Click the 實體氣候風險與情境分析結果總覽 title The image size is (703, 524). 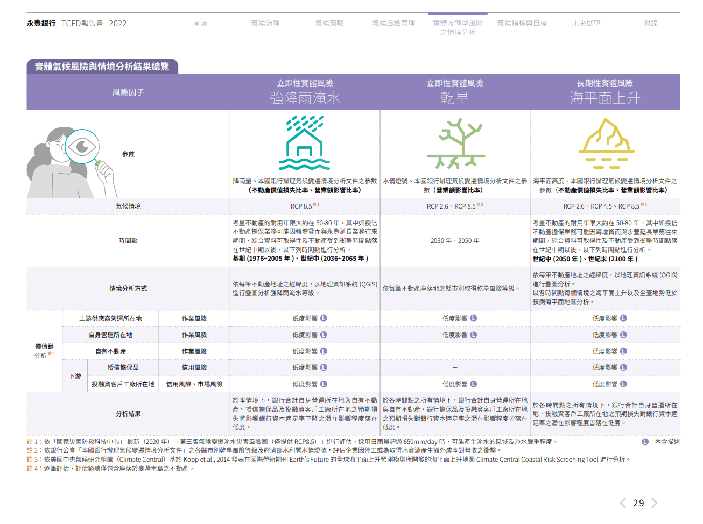coord(102,67)
